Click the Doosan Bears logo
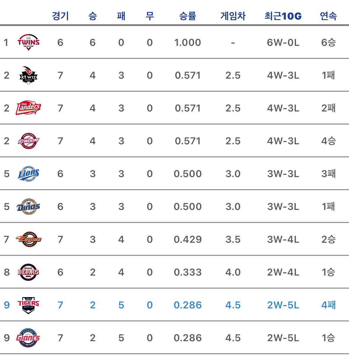The image size is (349, 361). pyautogui.click(x=28, y=272)
